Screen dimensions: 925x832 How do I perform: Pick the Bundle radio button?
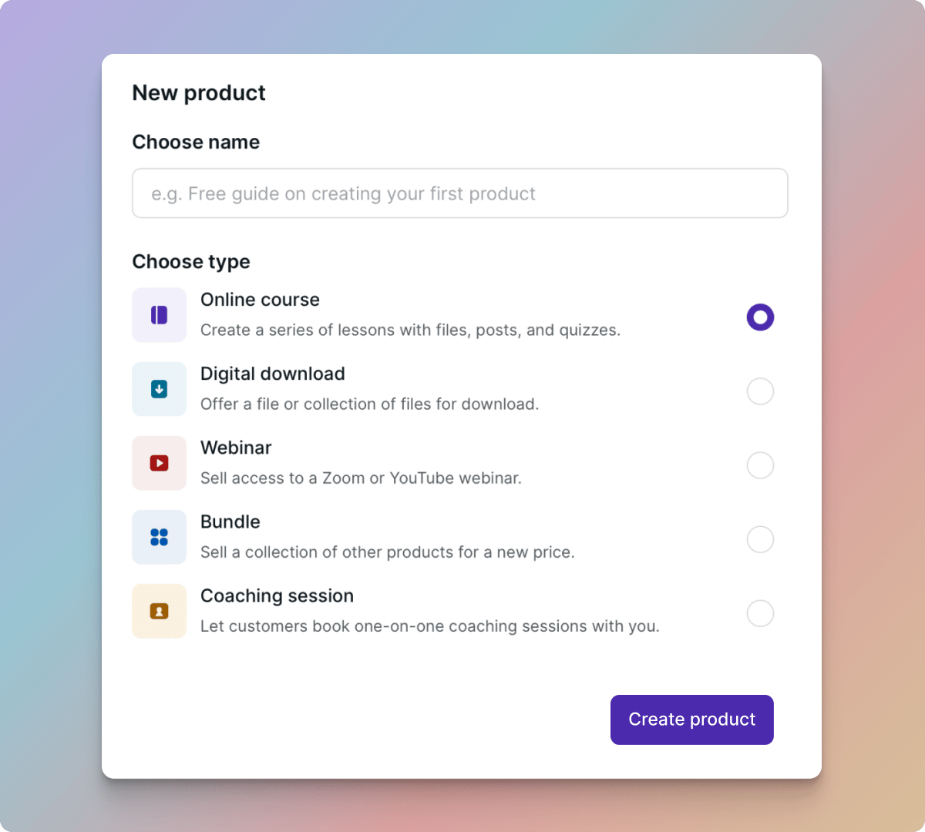click(760, 539)
